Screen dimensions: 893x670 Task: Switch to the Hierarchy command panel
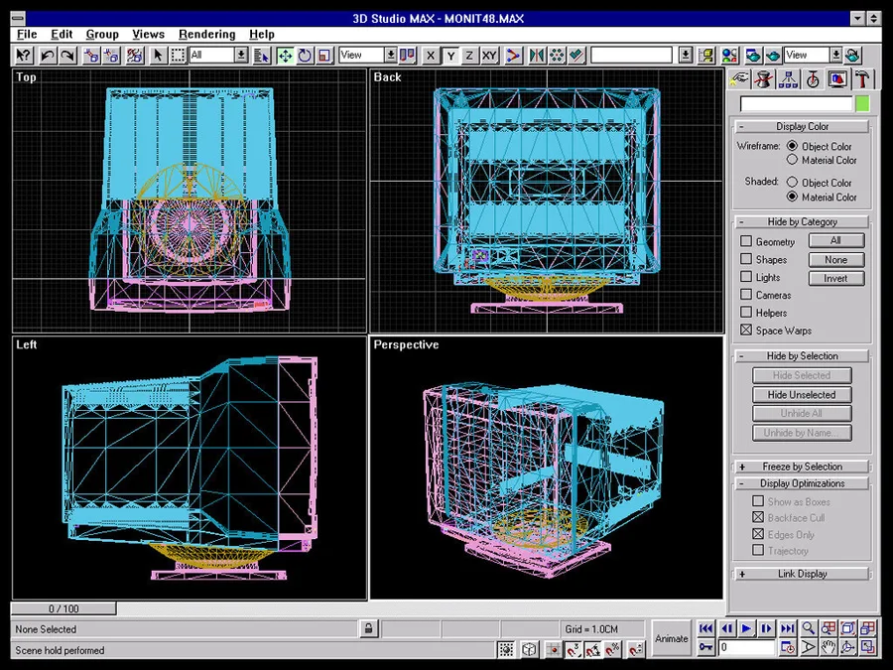point(788,79)
